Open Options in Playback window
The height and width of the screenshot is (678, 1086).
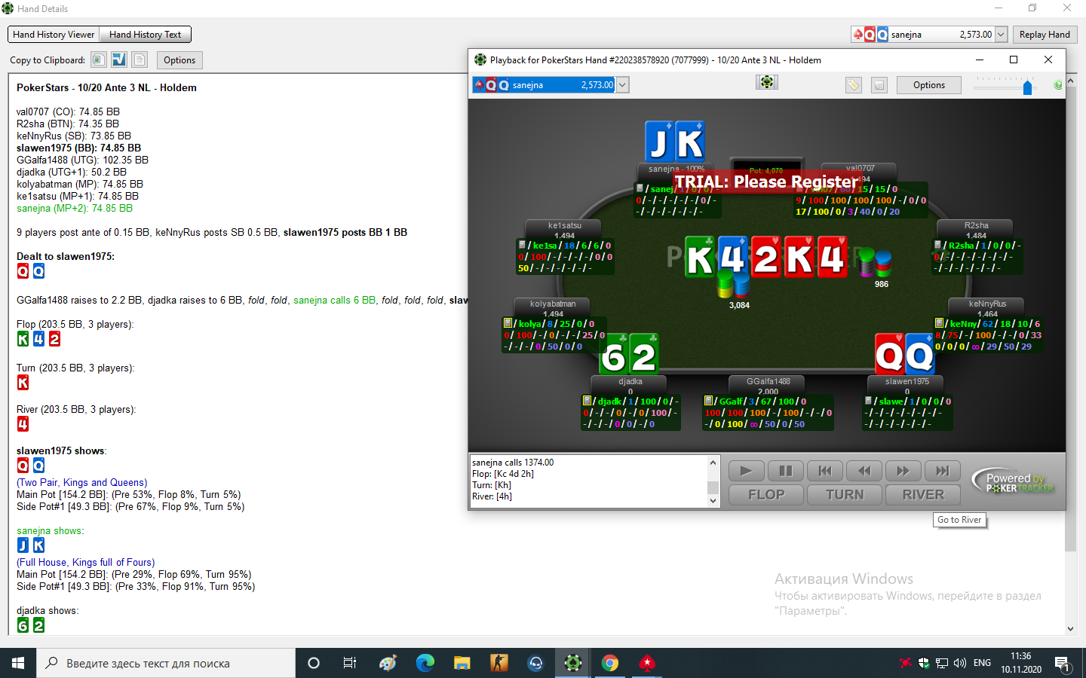[929, 85]
